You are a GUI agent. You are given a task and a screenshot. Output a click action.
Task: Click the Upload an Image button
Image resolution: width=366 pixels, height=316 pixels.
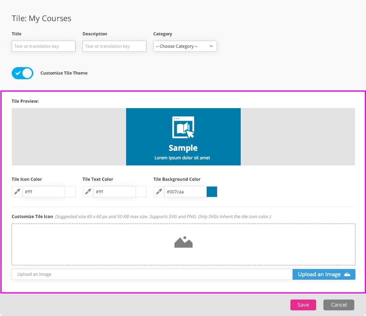coord(324,274)
